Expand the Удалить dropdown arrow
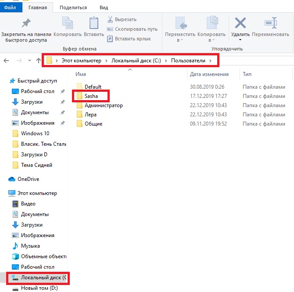The image size is (294, 292). pyautogui.click(x=240, y=40)
